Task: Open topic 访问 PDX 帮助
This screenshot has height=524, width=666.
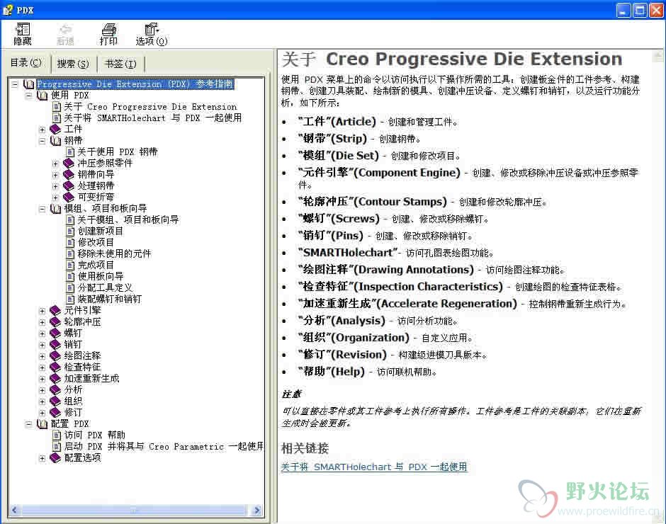Action: coord(95,435)
